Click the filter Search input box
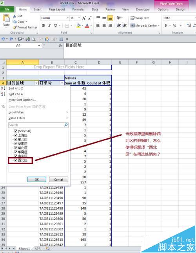This screenshot has height=253, width=196. (x=36, y=125)
